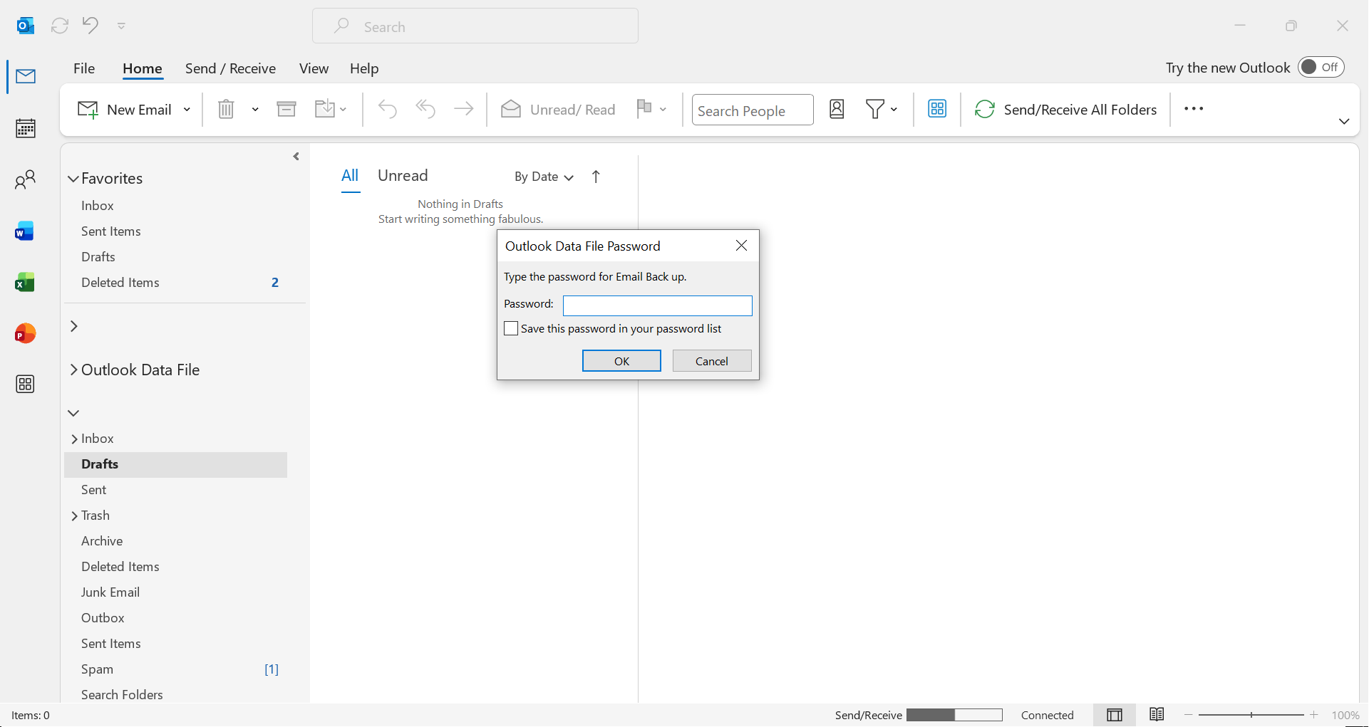Click the Outlook logo icon in the title bar

click(26, 26)
